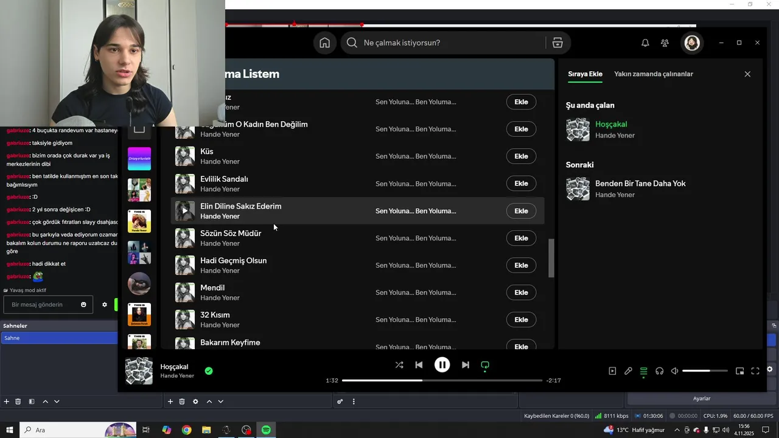Add a new scene in OBS
Screen dimensions: 779x438
(x=7, y=401)
